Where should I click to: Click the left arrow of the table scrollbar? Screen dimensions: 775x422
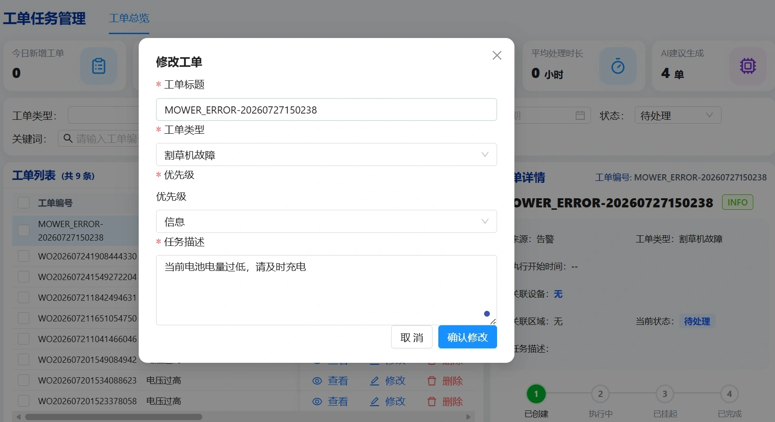pos(18,417)
